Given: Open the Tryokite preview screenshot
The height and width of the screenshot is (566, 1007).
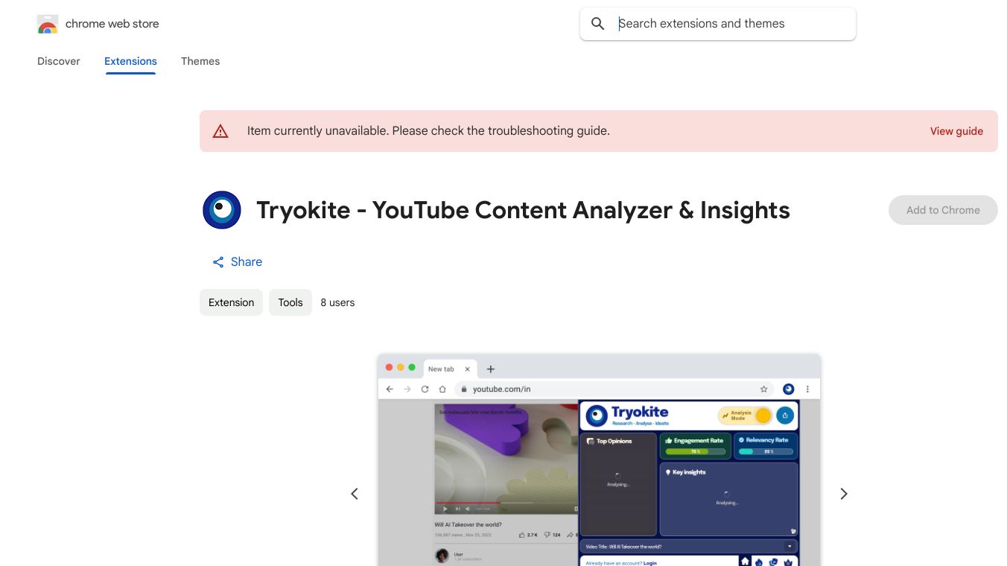Looking at the screenshot, I should (x=599, y=460).
